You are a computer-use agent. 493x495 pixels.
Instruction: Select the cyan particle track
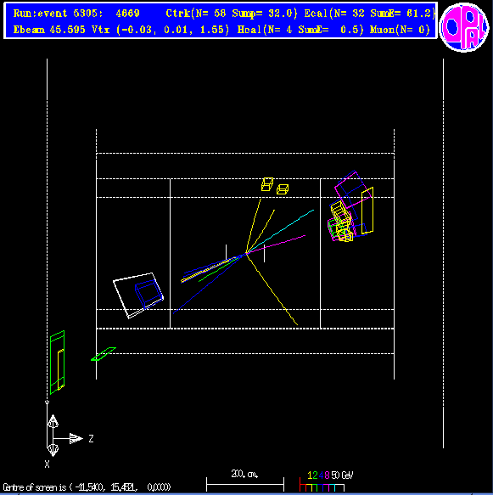click(281, 231)
